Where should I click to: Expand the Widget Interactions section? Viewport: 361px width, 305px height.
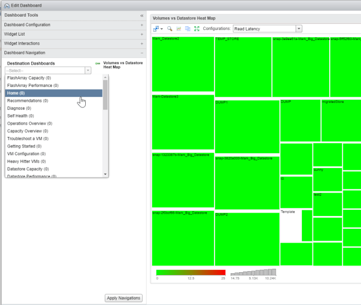click(142, 43)
